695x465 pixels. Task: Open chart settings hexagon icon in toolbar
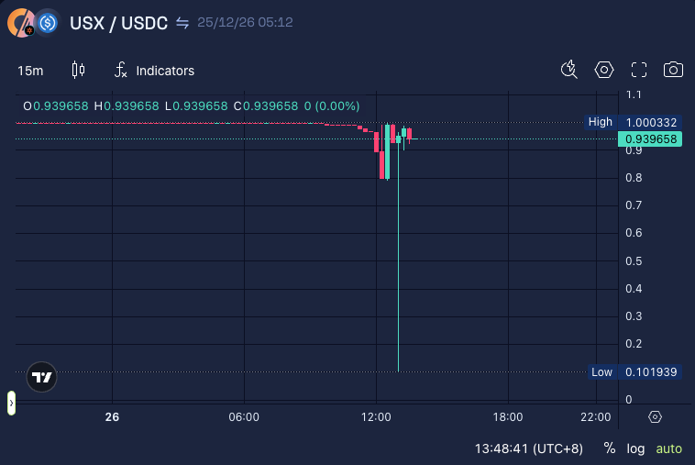[603, 70]
